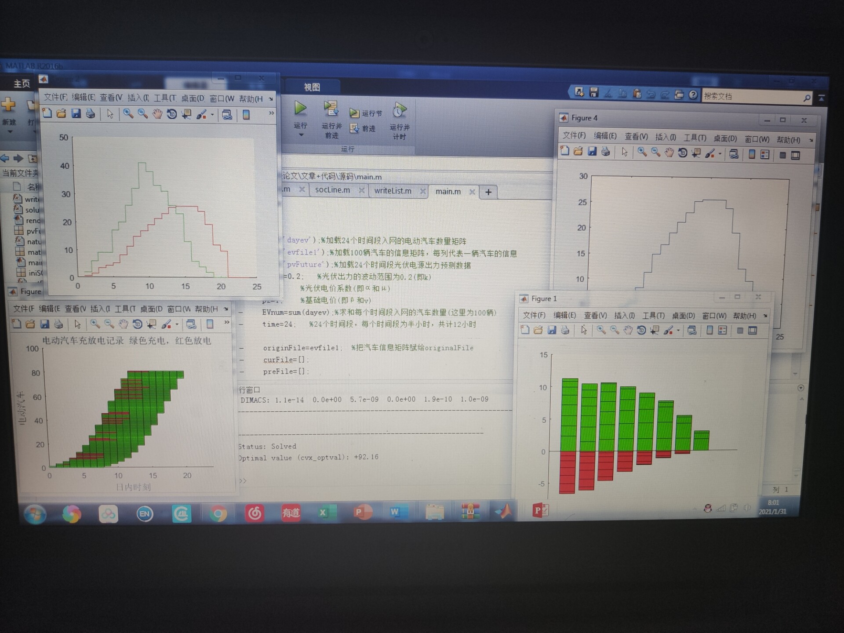Toggle Insert Colorbar in Figure 4 toolbar
This screenshot has width=844, height=633.
tap(752, 154)
